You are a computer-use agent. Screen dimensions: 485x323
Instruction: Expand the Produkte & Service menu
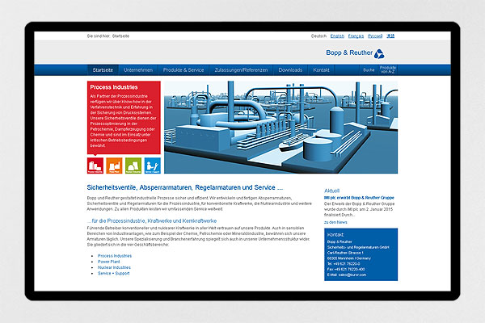[x=182, y=70]
